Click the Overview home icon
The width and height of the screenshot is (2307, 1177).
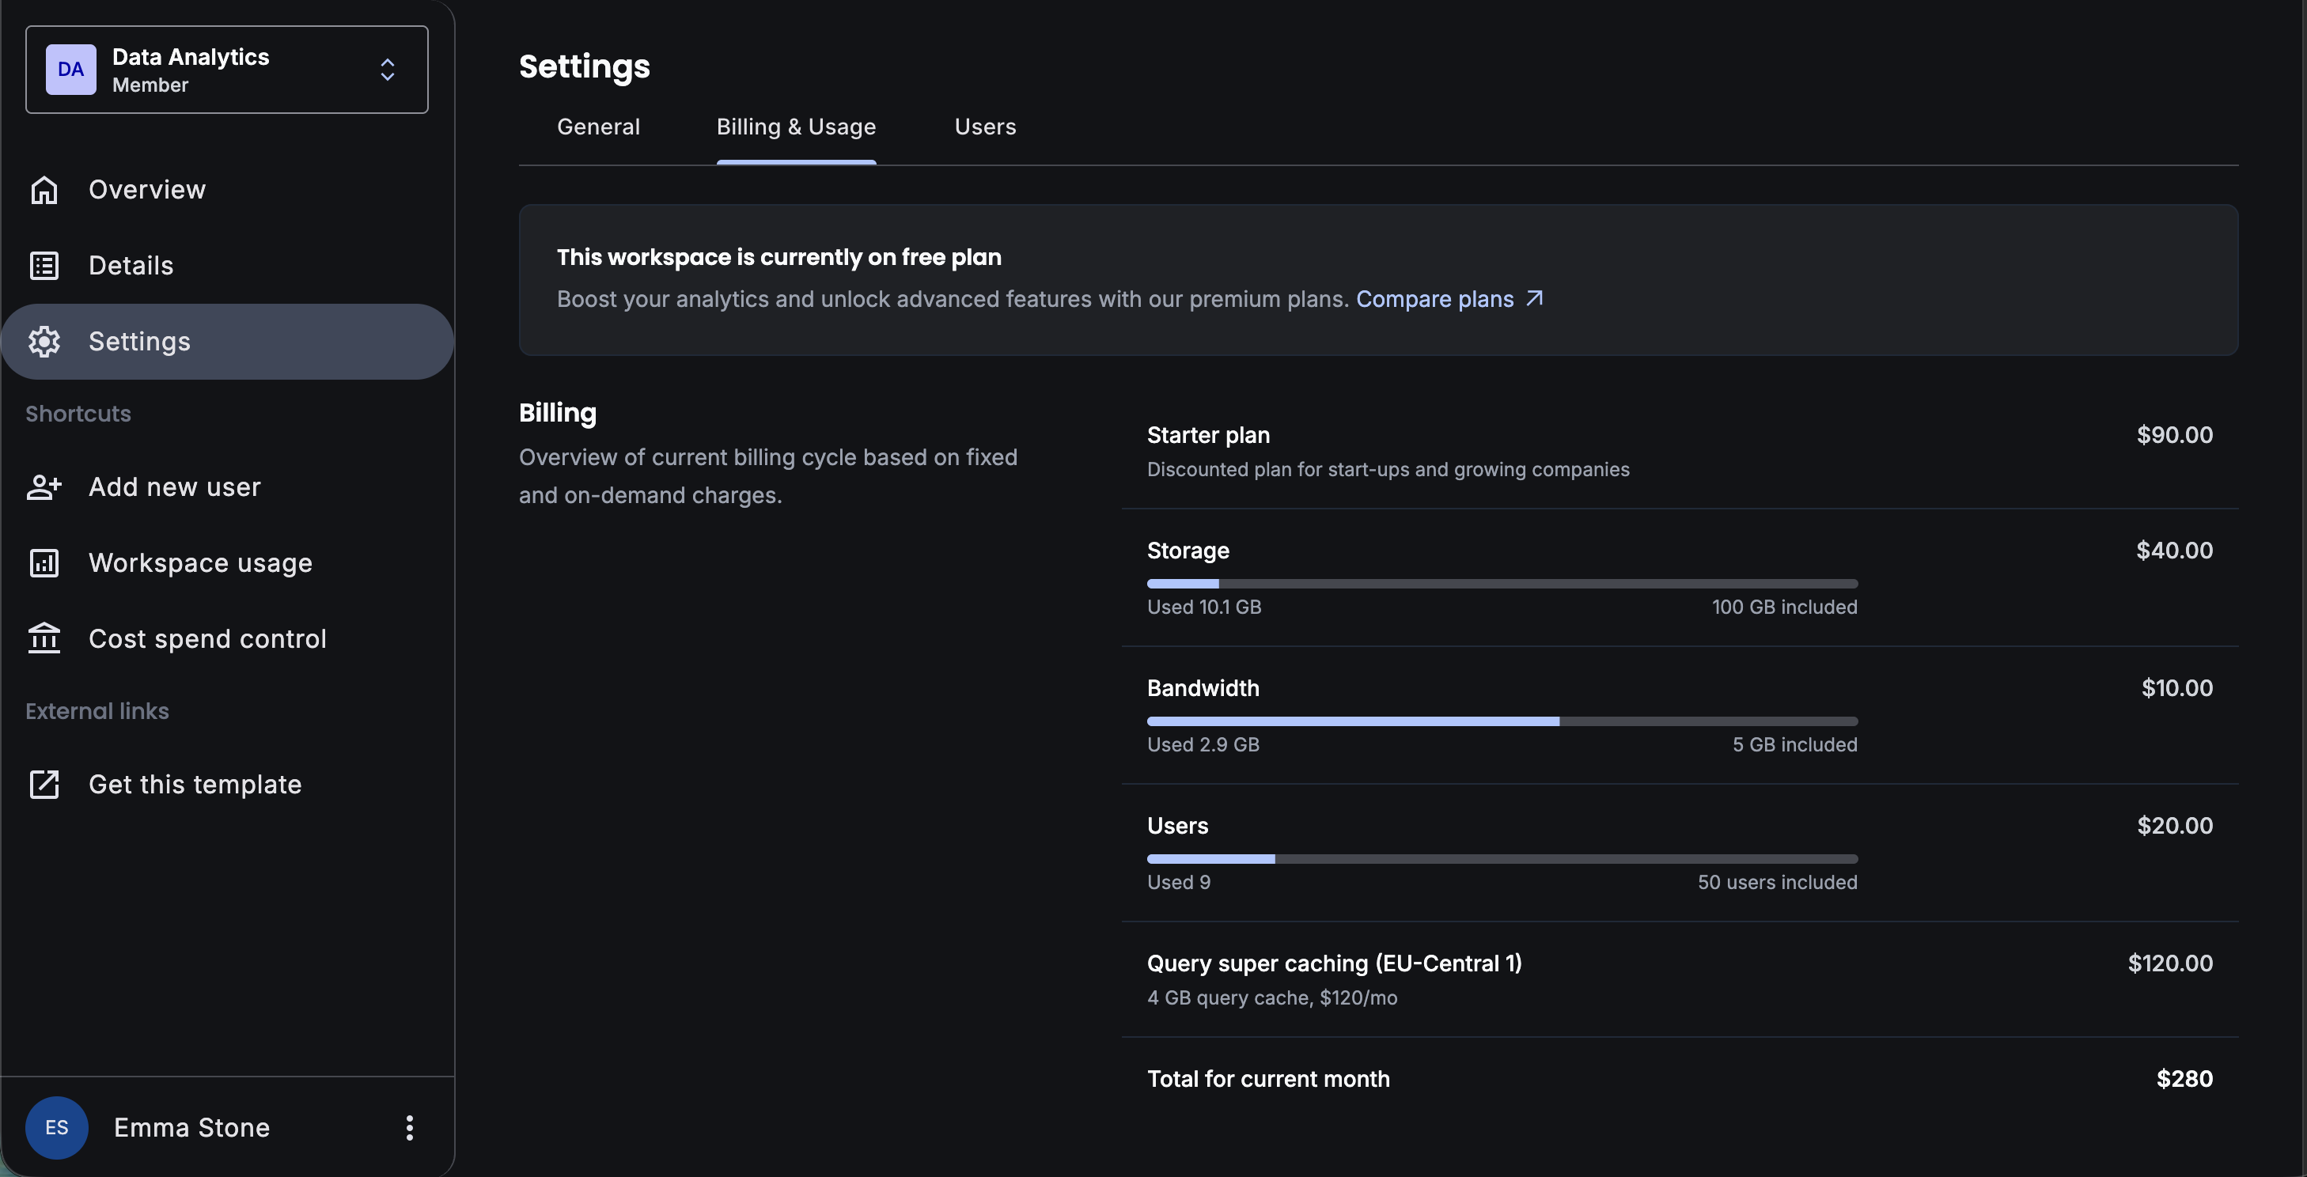coord(44,190)
